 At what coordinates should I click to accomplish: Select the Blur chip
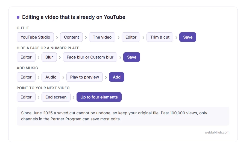click(49, 57)
